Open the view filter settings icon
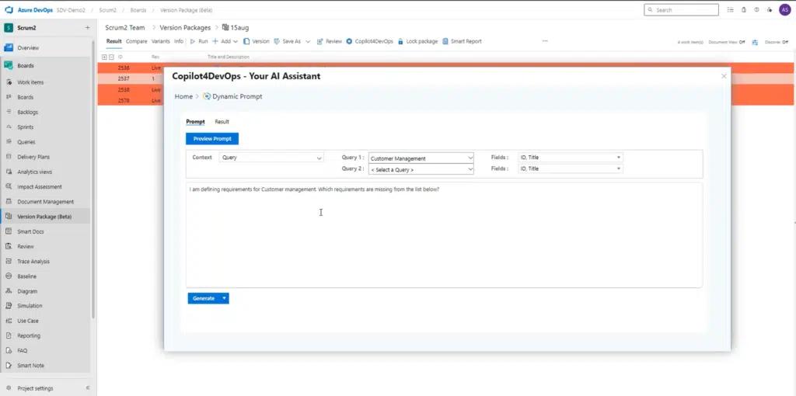796x396 pixels. (x=755, y=42)
